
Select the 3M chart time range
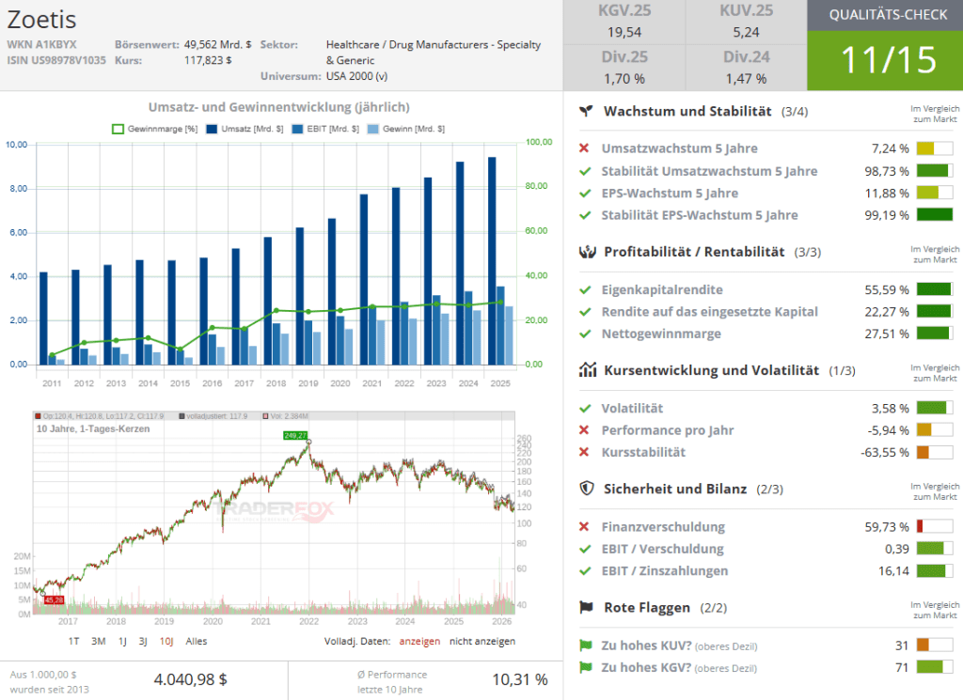(98, 641)
